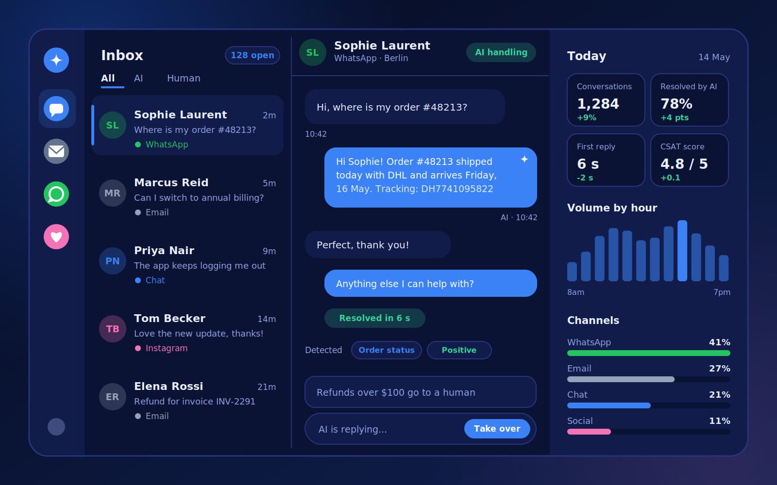Image resolution: width=777 pixels, height=485 pixels.
Task: Click the '14 May' date label
Action: coord(714,57)
